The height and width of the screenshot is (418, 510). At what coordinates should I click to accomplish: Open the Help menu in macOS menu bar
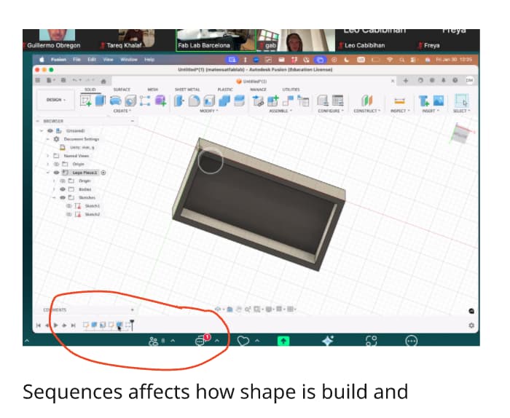tap(149, 60)
